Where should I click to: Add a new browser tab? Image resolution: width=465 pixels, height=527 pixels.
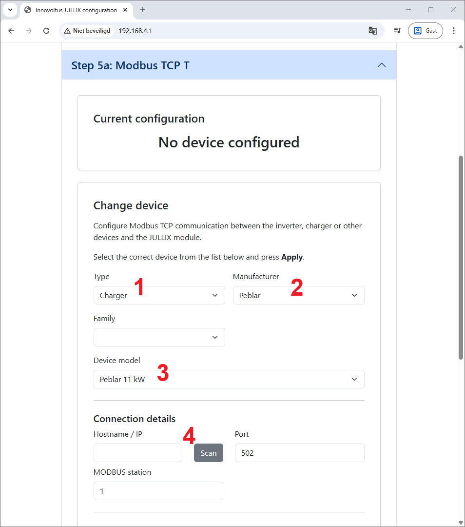(143, 10)
